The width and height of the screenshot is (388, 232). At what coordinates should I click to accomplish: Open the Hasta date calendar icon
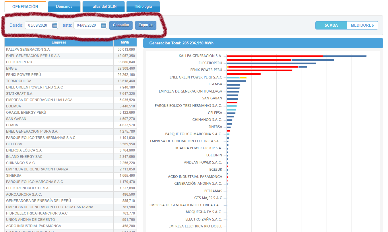click(x=103, y=25)
